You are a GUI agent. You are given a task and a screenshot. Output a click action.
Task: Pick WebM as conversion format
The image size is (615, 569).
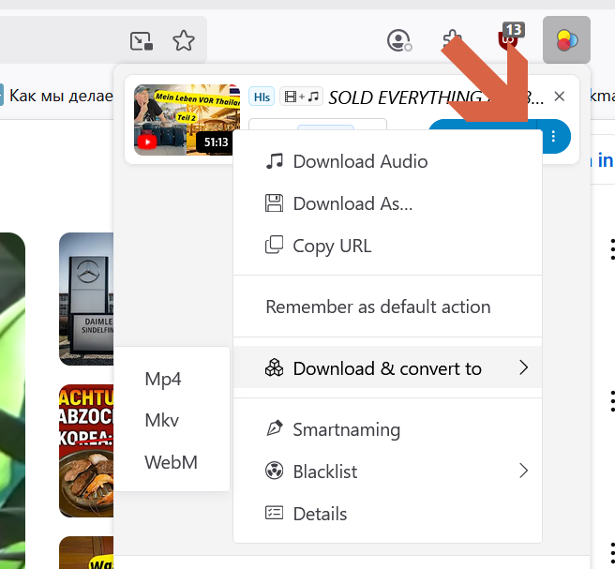tap(171, 461)
